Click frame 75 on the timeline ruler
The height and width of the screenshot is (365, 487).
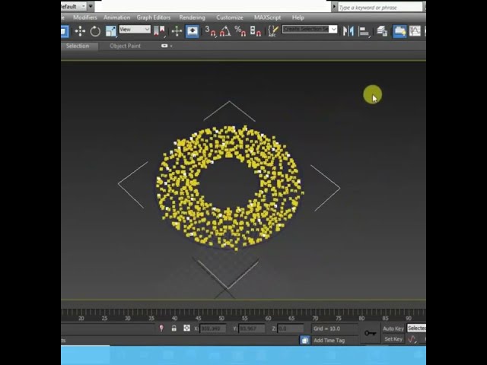(x=339, y=318)
